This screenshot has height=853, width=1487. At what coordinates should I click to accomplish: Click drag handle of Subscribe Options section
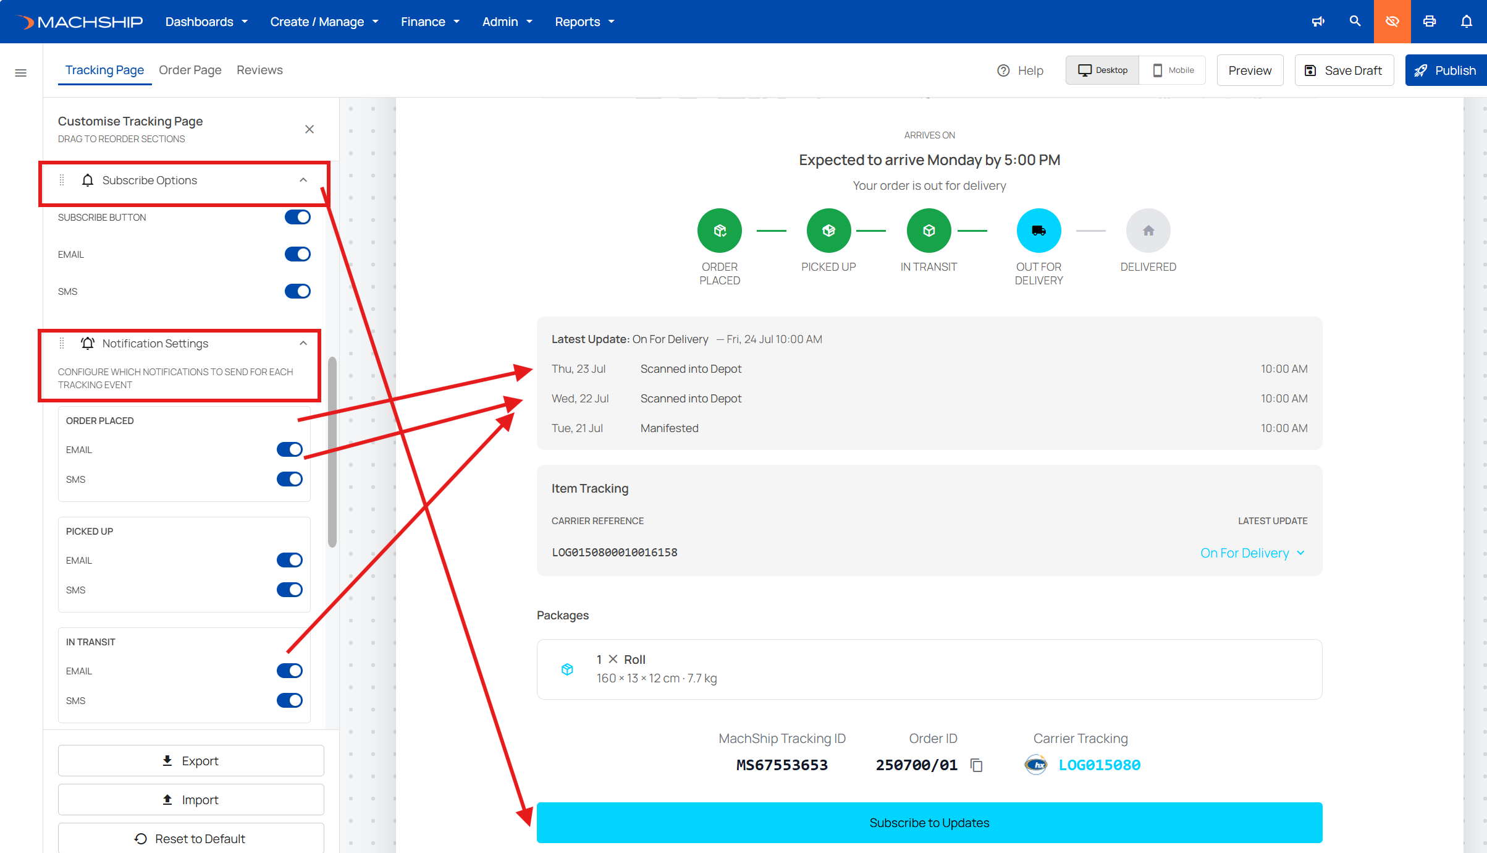tap(62, 180)
